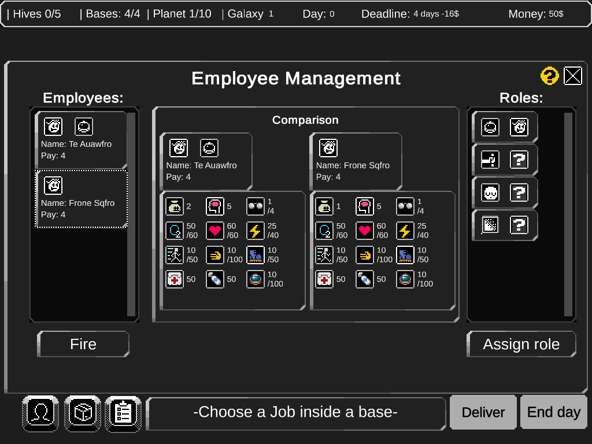Open the Choose a Job selector

pyautogui.click(x=296, y=412)
